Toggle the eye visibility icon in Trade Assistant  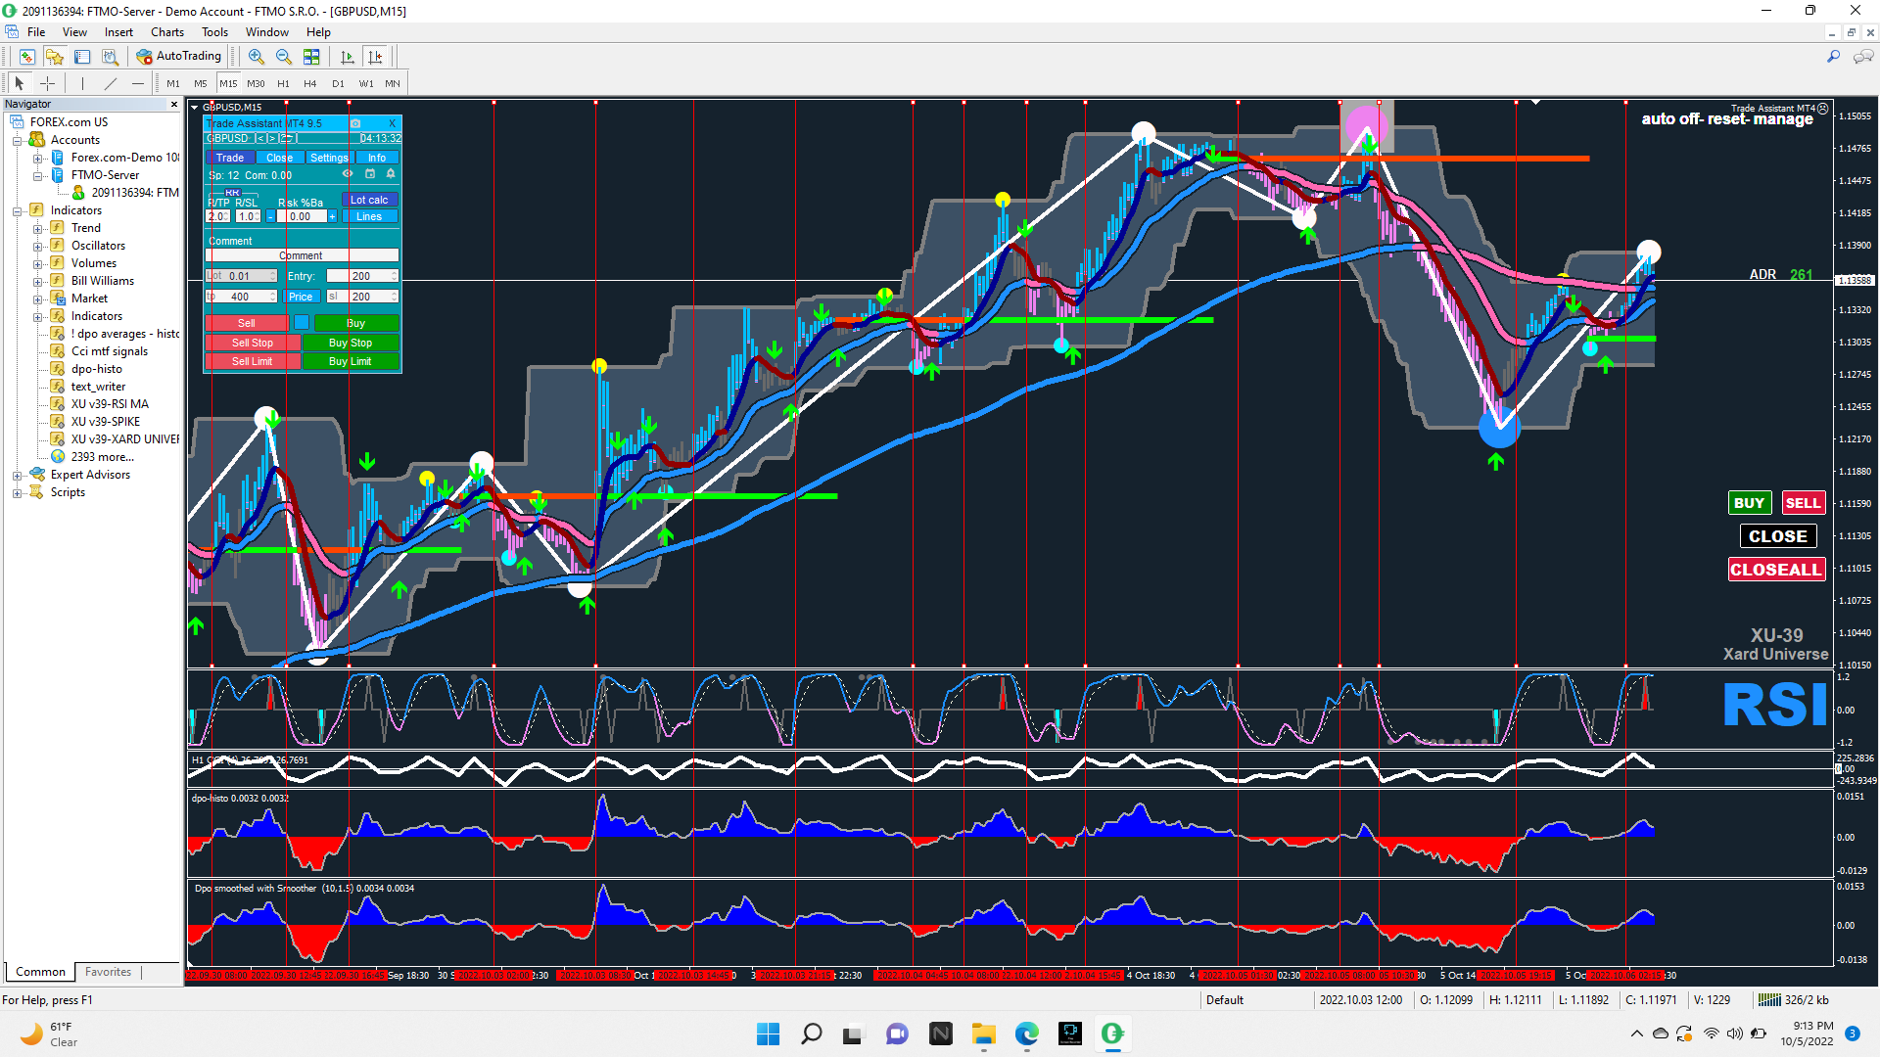point(348,174)
